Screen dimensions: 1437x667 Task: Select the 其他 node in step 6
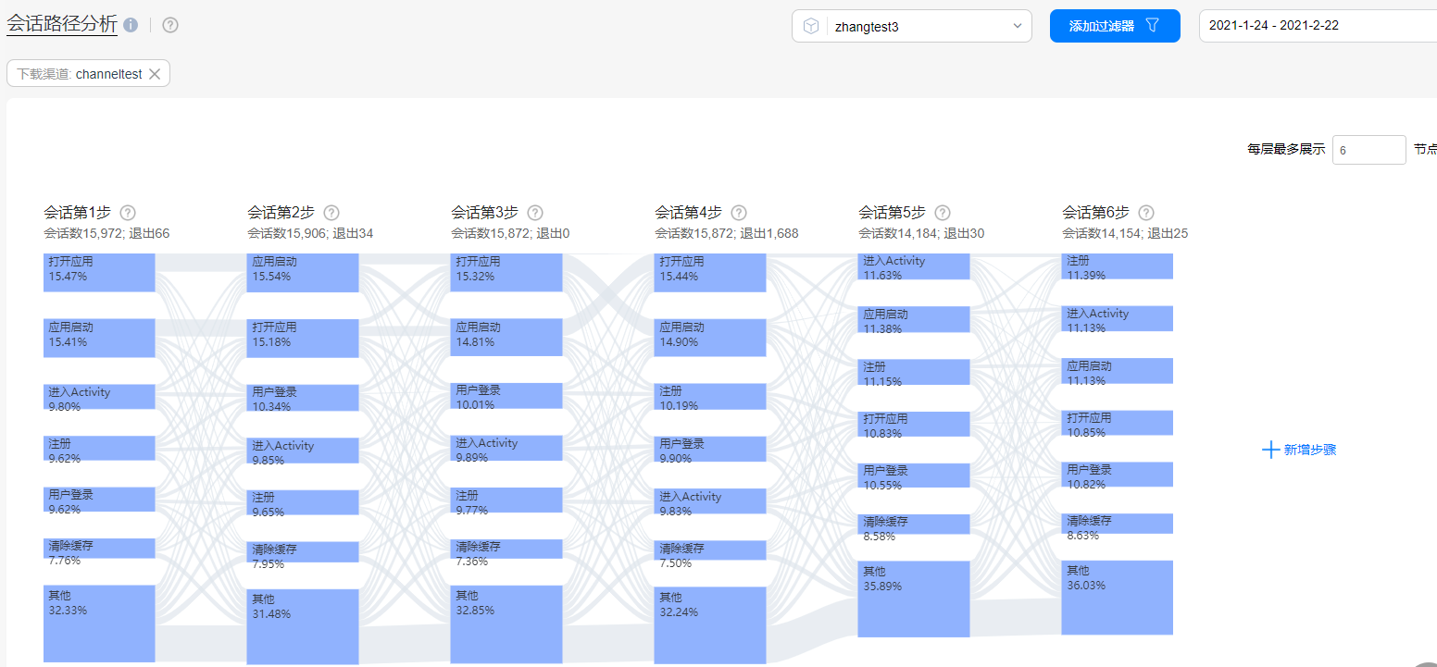click(x=1117, y=599)
